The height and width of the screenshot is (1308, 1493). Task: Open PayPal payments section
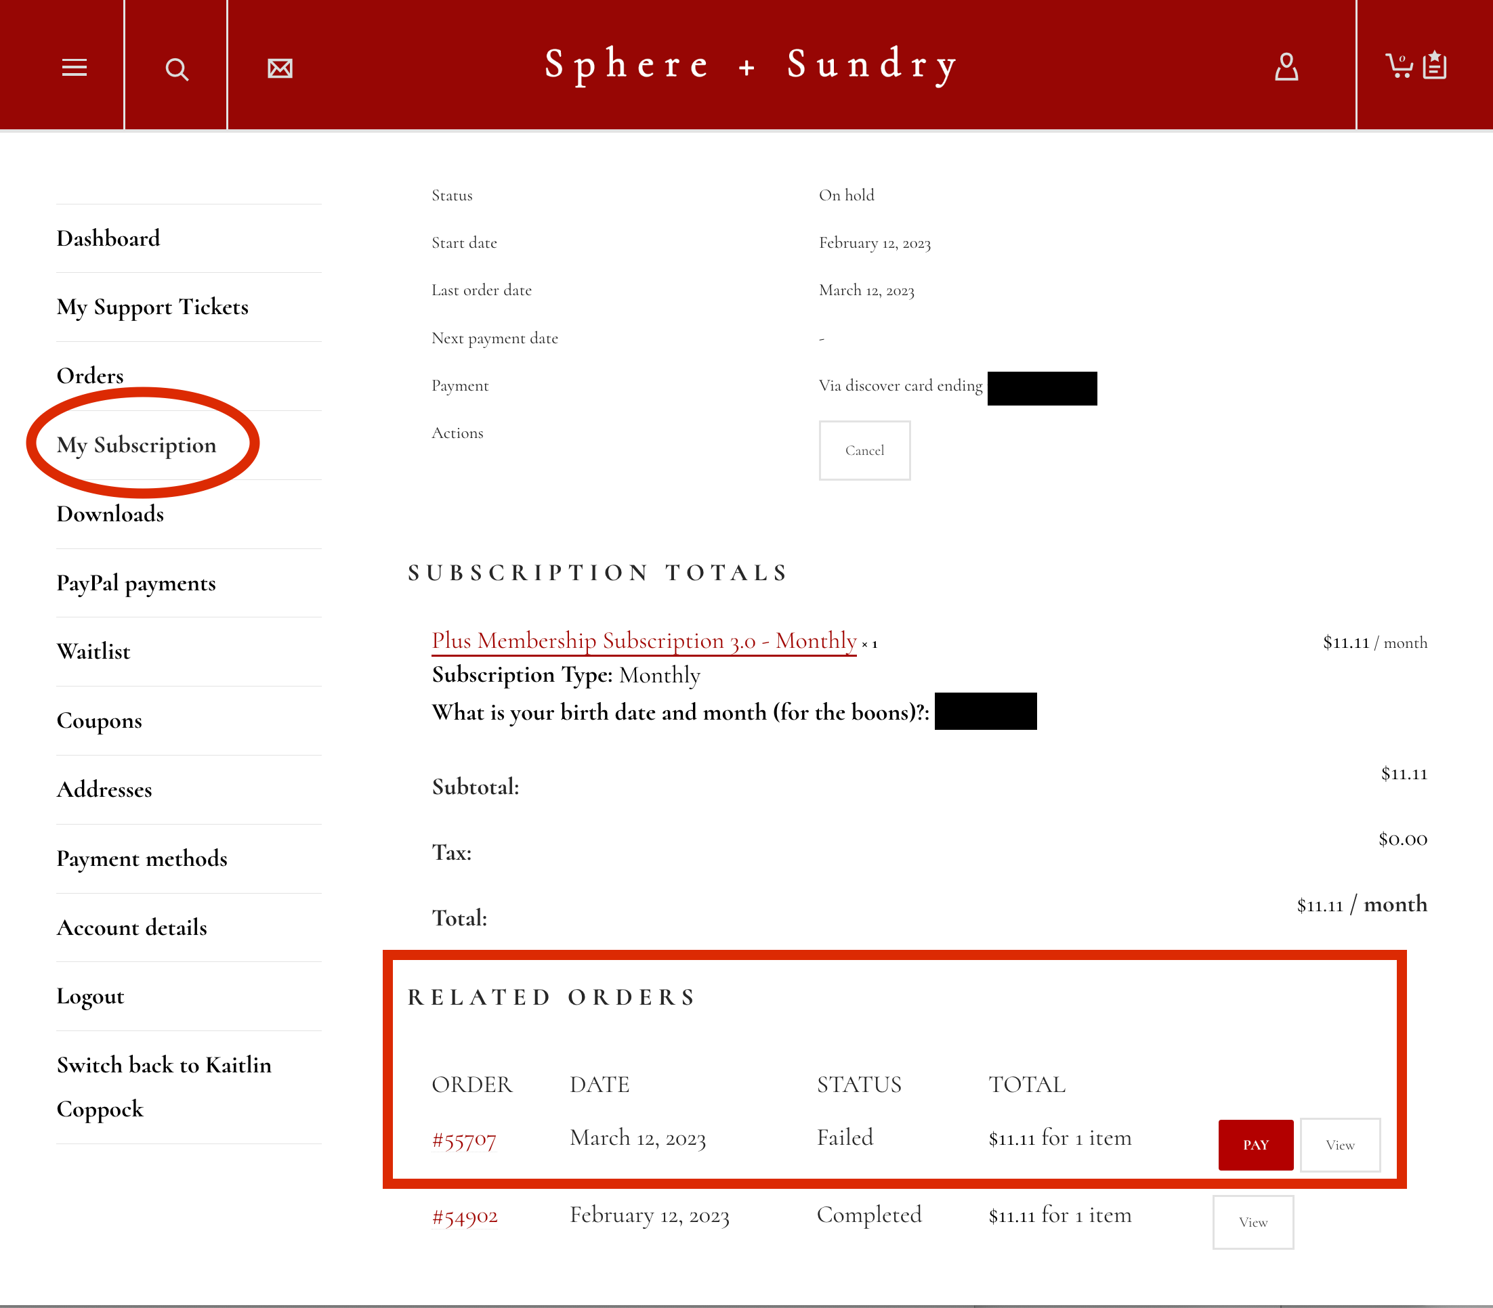tap(137, 583)
